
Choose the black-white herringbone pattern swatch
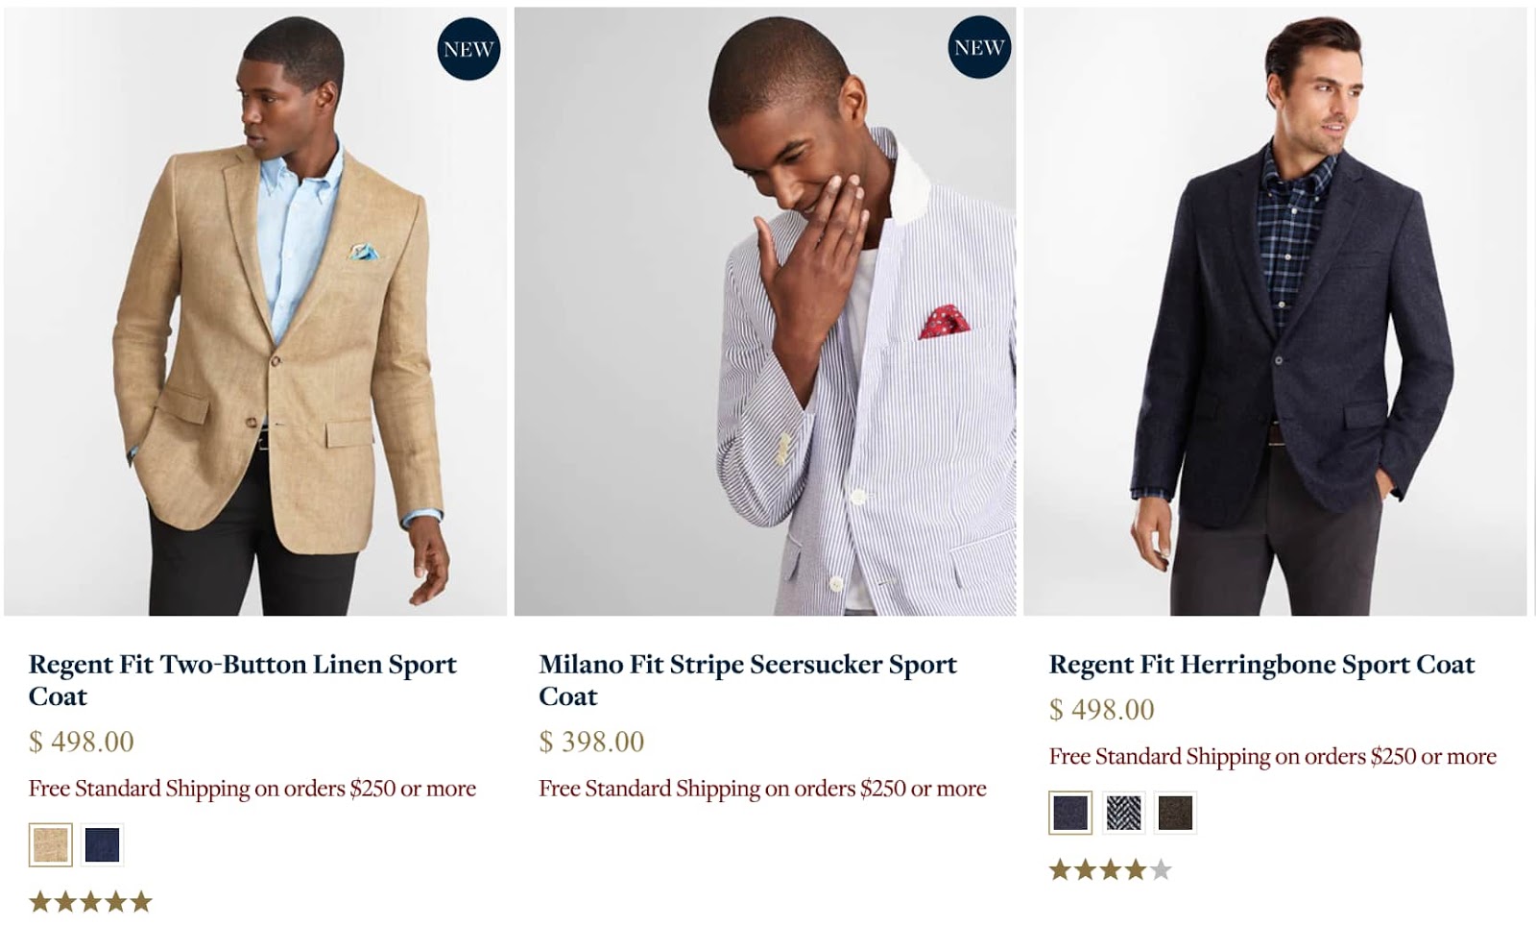1123,813
